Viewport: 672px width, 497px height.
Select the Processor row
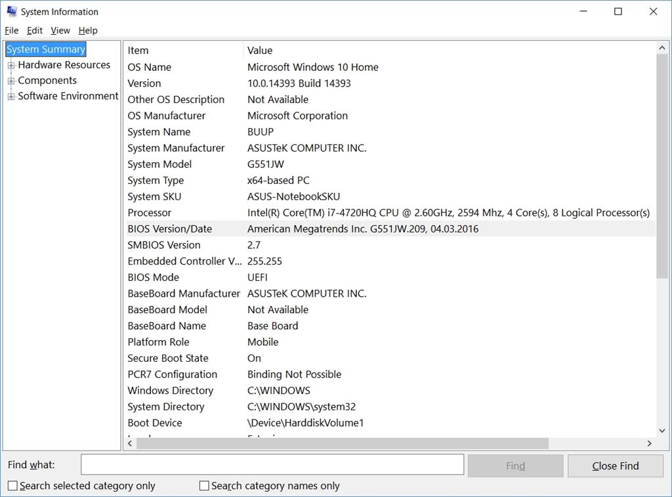390,213
